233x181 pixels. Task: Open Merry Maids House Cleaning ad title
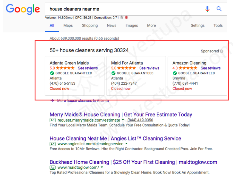pyautogui.click(x=121, y=115)
